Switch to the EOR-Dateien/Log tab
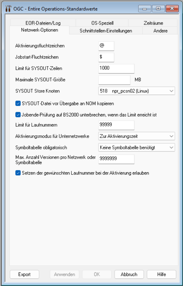This screenshot has height=286, width=183. [43, 23]
